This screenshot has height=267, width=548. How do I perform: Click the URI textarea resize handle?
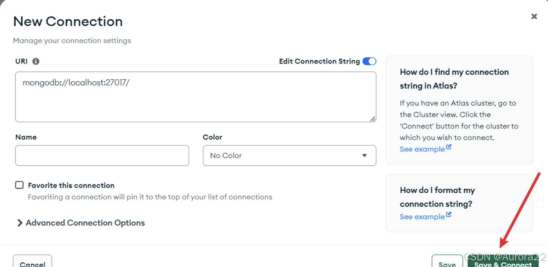pos(373,119)
